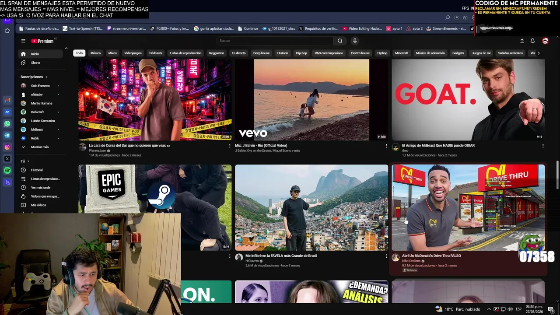Open Shorts from the sidebar
This screenshot has height=315, width=560.
click(x=40, y=63)
